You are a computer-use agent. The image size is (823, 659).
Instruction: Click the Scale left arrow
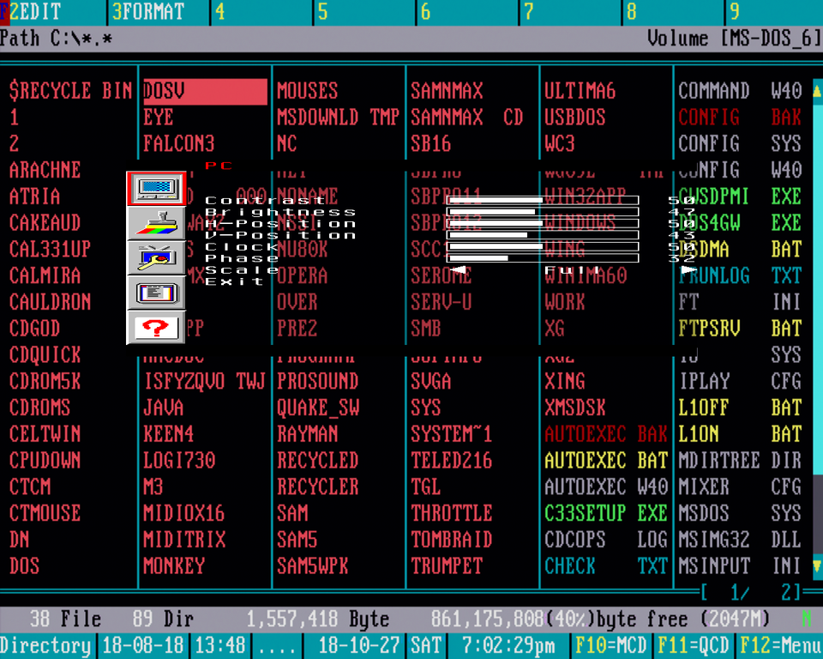point(458,269)
